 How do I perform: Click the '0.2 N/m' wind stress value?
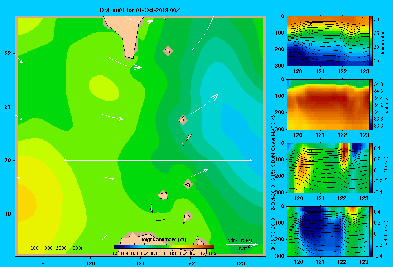pos(239,248)
